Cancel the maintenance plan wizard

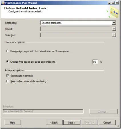107,122
